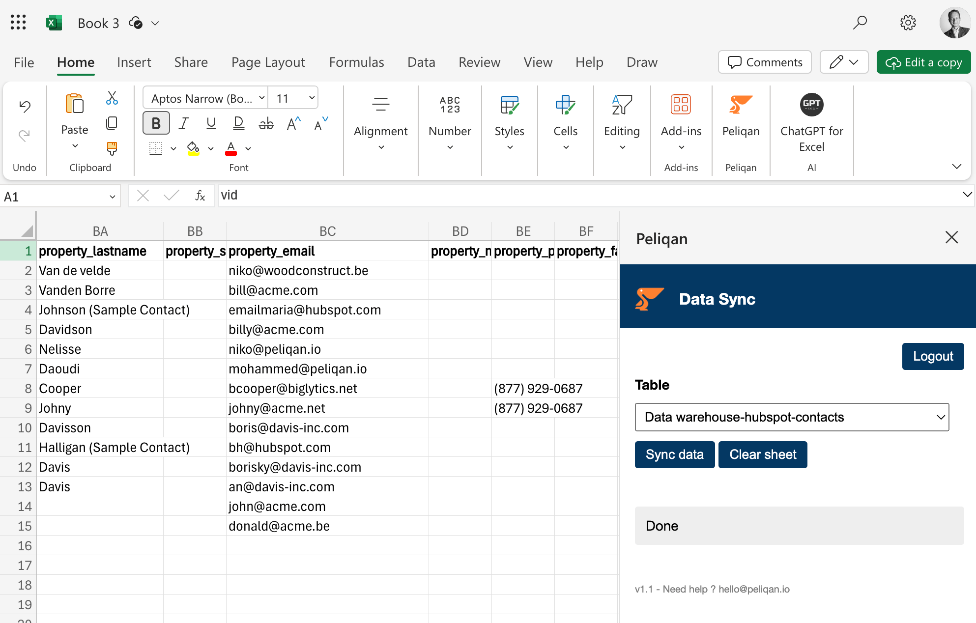Open the Cells ribbon icon
The height and width of the screenshot is (623, 976).
click(x=565, y=104)
